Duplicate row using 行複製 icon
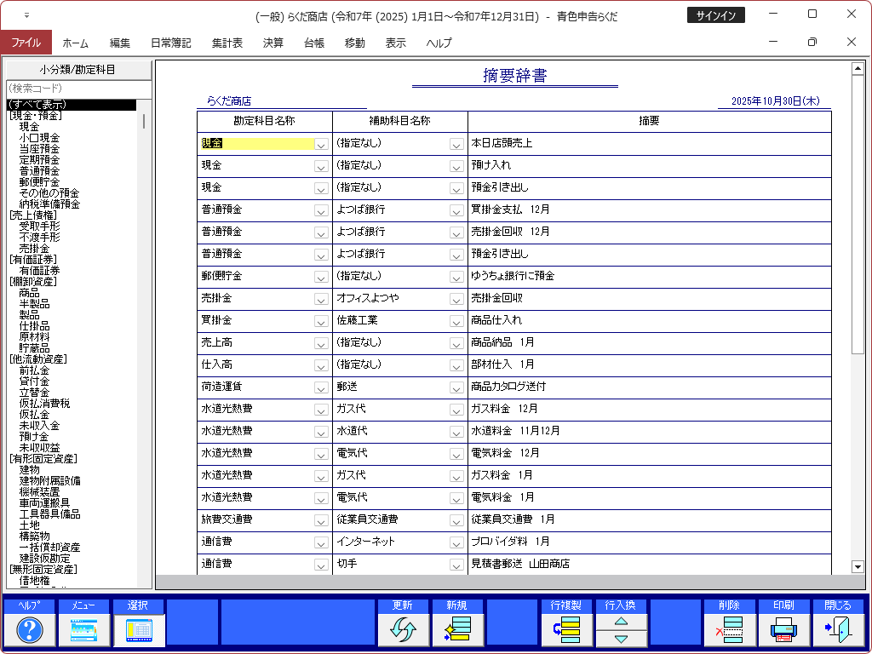872x654 pixels. 566,629
